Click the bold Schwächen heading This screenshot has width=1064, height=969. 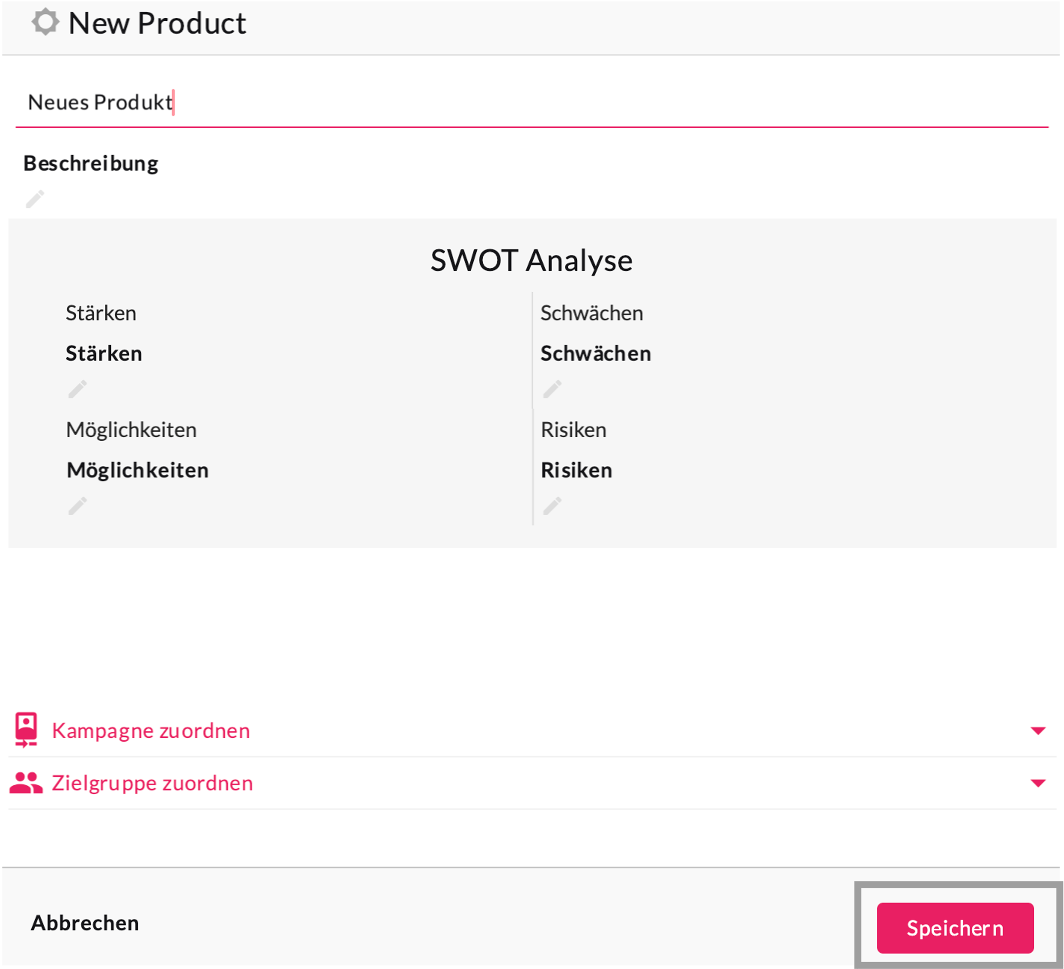click(595, 353)
